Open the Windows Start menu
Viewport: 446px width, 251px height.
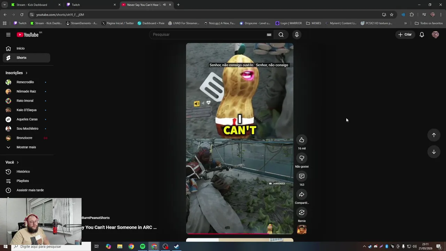(5, 246)
